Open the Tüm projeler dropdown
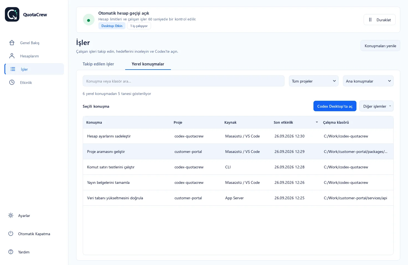The image size is (408, 265). click(313, 81)
